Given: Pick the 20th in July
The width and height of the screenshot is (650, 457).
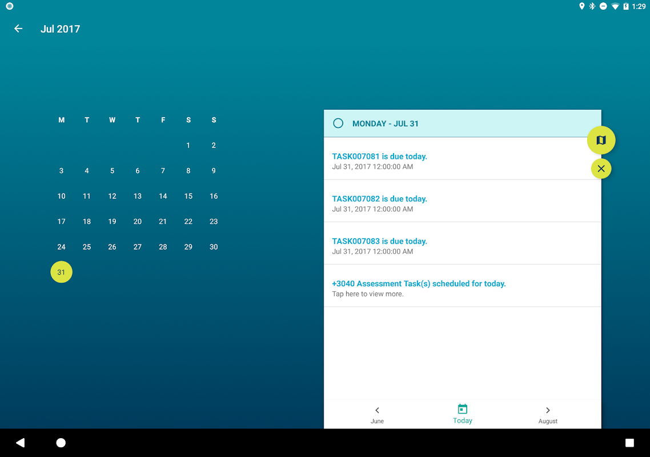Looking at the screenshot, I should [x=138, y=222].
